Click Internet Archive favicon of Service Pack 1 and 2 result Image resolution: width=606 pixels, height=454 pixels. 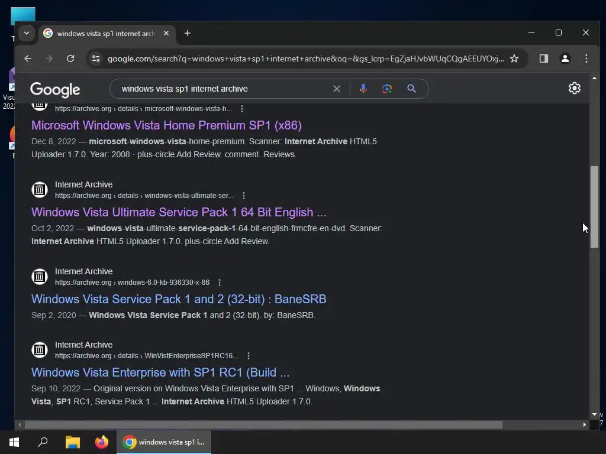point(40,277)
